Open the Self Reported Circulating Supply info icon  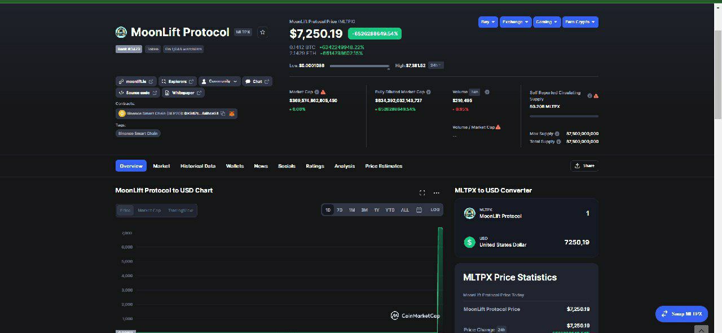(589, 96)
